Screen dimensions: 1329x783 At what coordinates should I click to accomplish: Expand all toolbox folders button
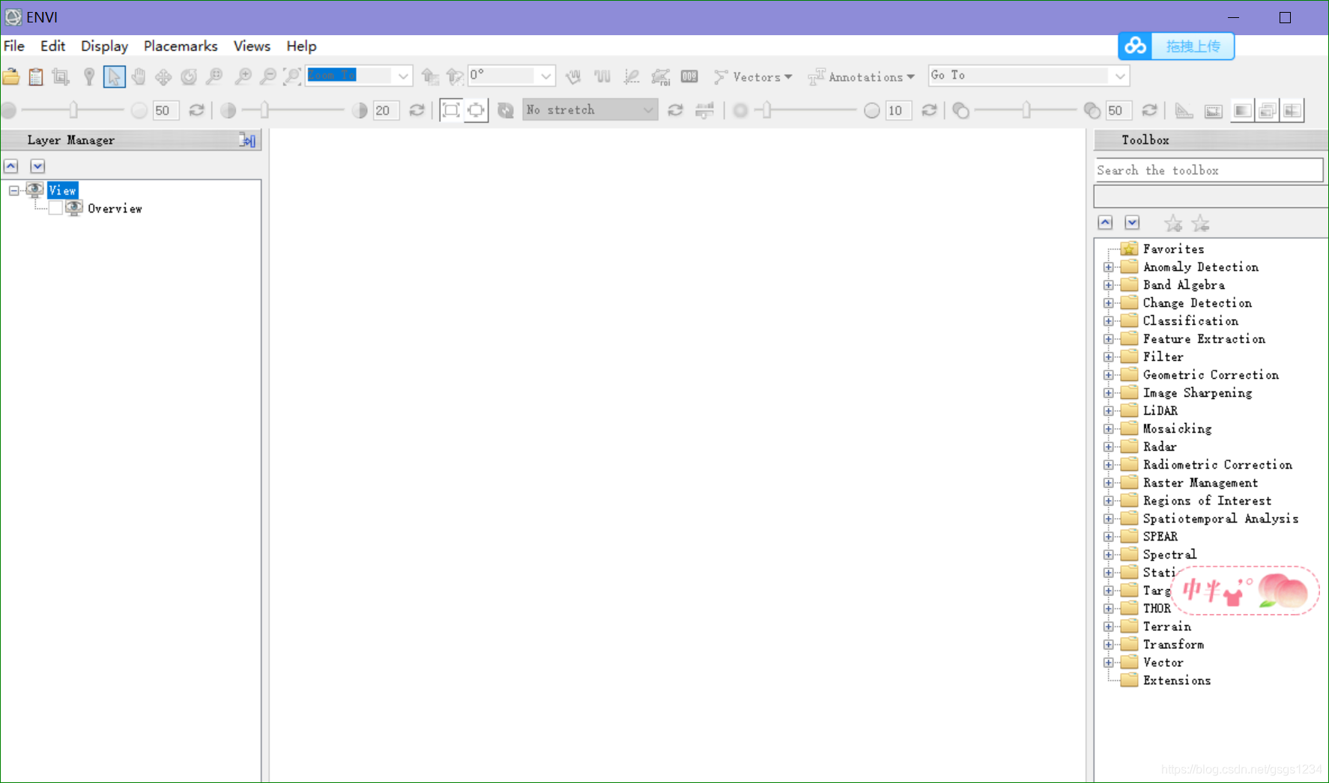pos(1132,223)
